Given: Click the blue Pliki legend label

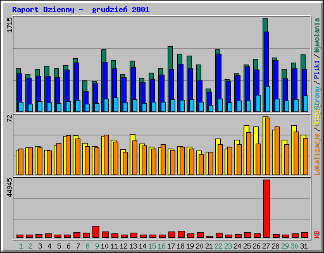Looking at the screenshot, I should click(317, 70).
